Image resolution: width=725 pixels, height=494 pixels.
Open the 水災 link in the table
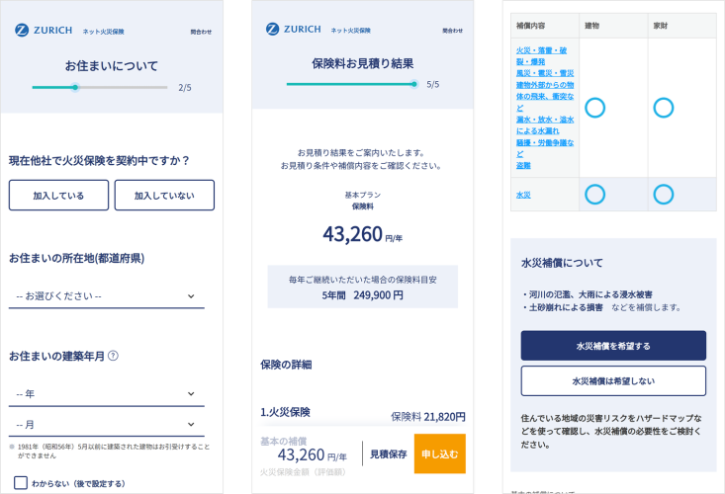click(523, 195)
